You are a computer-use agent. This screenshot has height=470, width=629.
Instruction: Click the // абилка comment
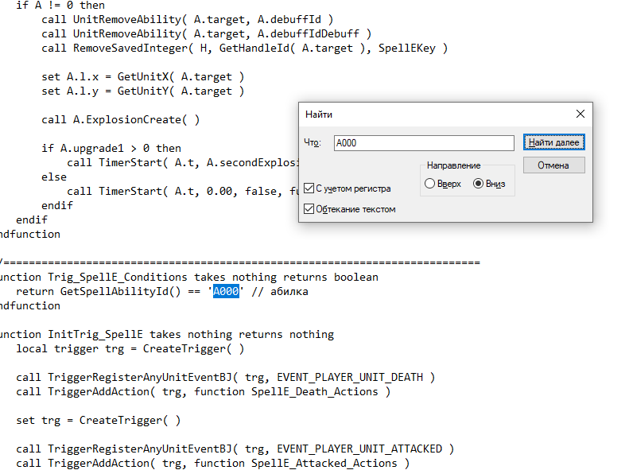280,292
